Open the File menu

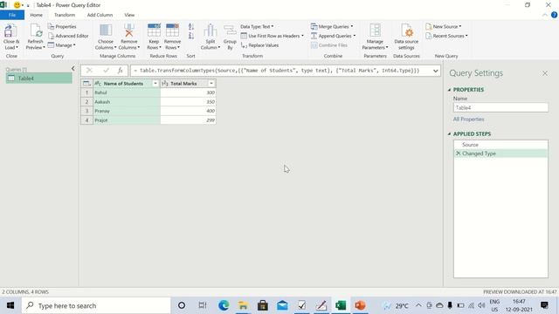click(12, 15)
